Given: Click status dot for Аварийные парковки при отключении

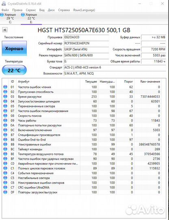Looking at the screenshot, I should coord(5,163).
